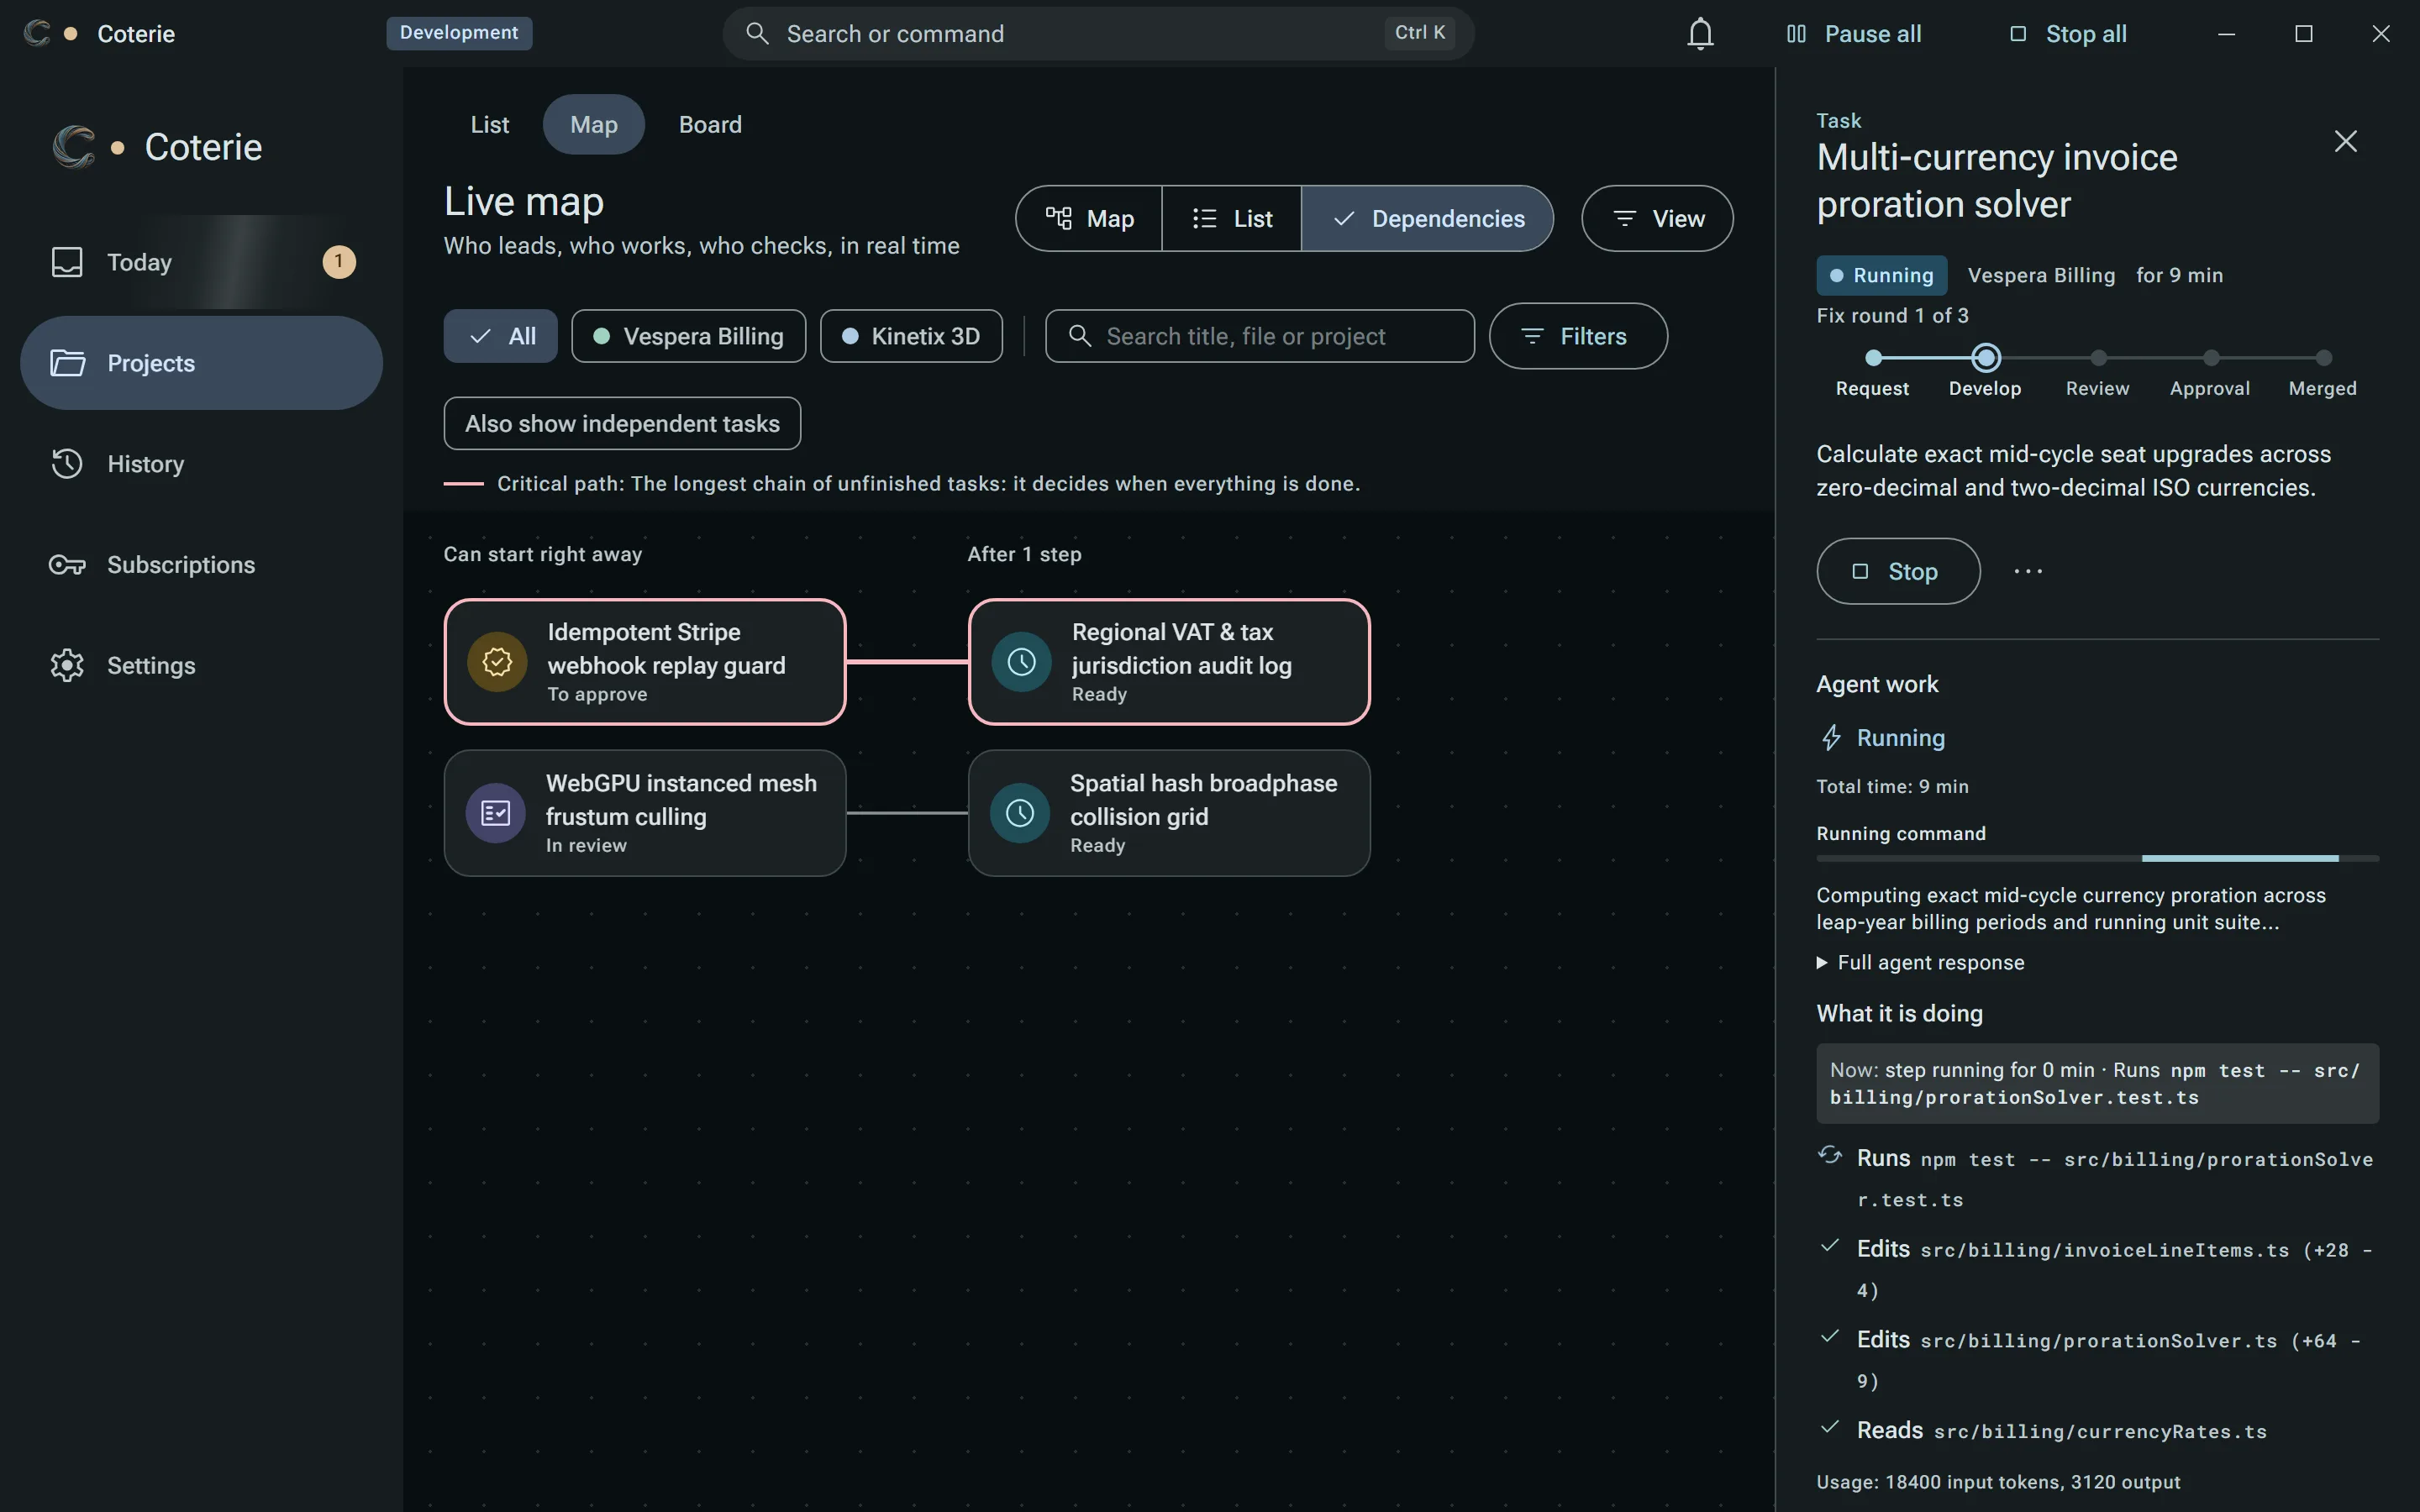Switch to the Board tab
This screenshot has width=2420, height=1512.
(x=711, y=124)
